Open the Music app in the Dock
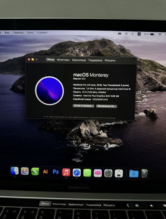The image size is (166, 219). tap(66, 172)
